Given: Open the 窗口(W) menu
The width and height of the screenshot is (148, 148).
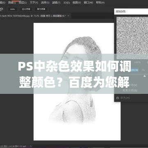Looking at the screenshot, I should coord(88,2).
